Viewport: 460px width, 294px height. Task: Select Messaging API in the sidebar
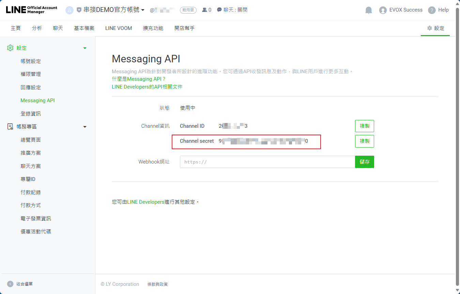click(x=37, y=100)
